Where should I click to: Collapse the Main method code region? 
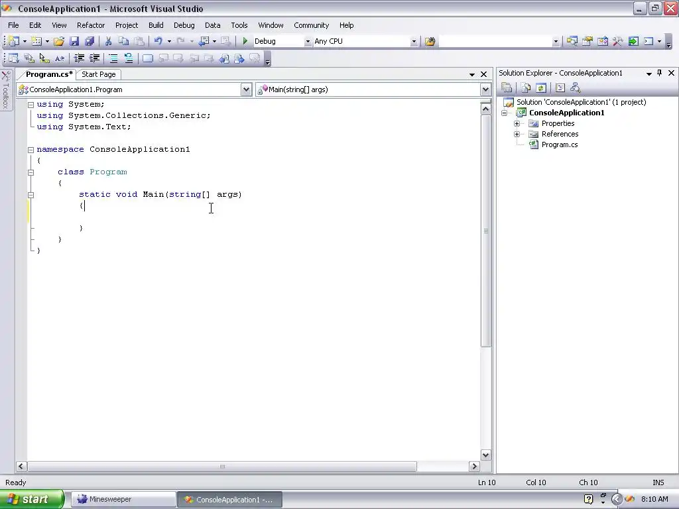pyautogui.click(x=31, y=195)
